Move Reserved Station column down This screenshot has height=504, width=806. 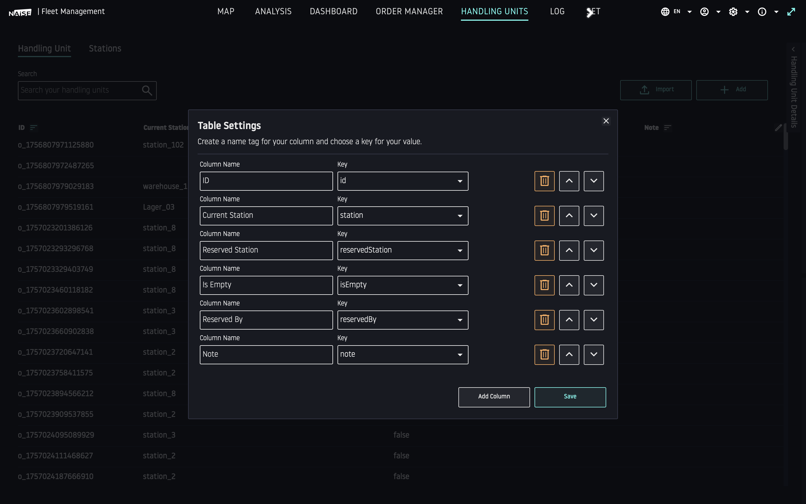tap(594, 250)
